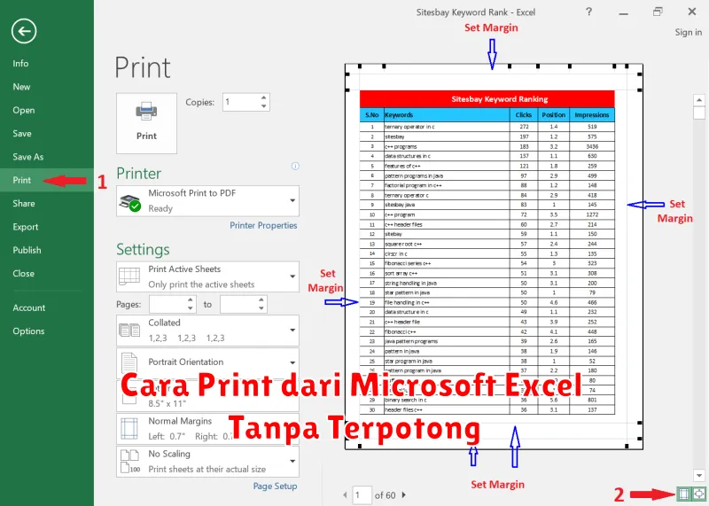This screenshot has width=709, height=506.
Task: Toggle Show Margins button
Action: pos(683,494)
